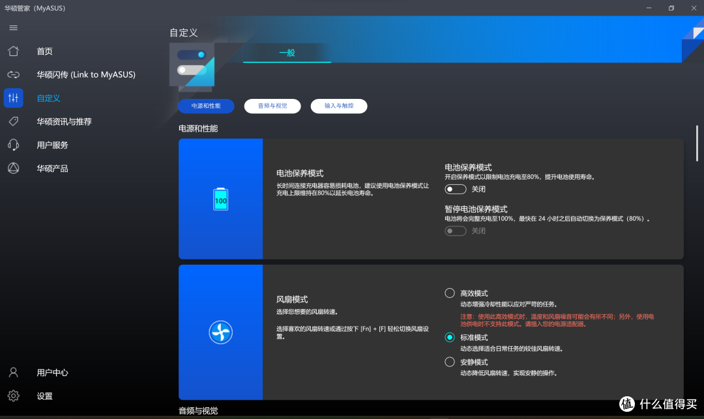704x419 pixels.
Task: Click the battery 100 icon
Action: click(220, 199)
